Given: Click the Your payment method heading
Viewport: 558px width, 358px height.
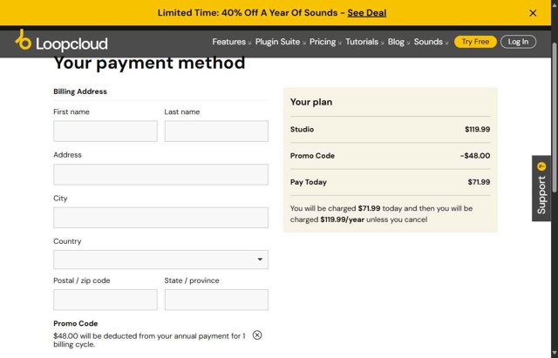Looking at the screenshot, I should tap(149, 63).
